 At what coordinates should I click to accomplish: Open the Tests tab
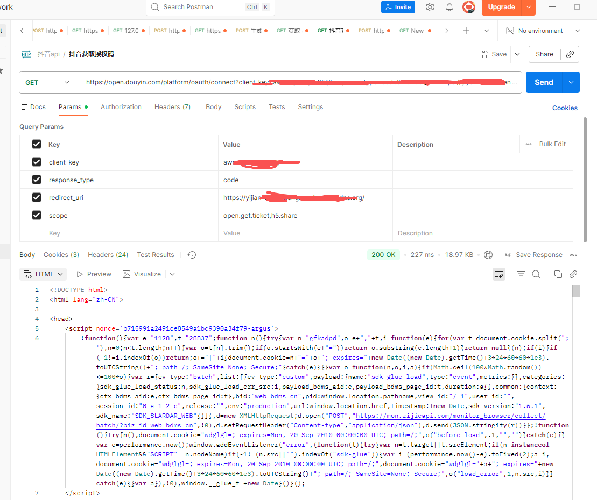click(x=277, y=107)
